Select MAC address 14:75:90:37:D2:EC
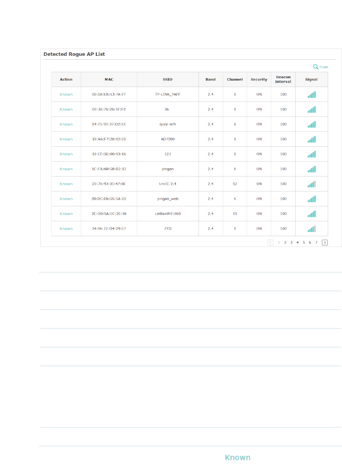The width and height of the screenshot is (342, 464). pos(109,124)
